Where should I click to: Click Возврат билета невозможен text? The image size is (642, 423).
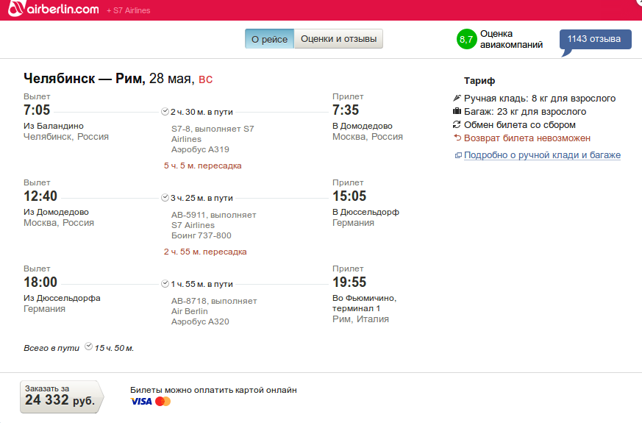point(527,138)
